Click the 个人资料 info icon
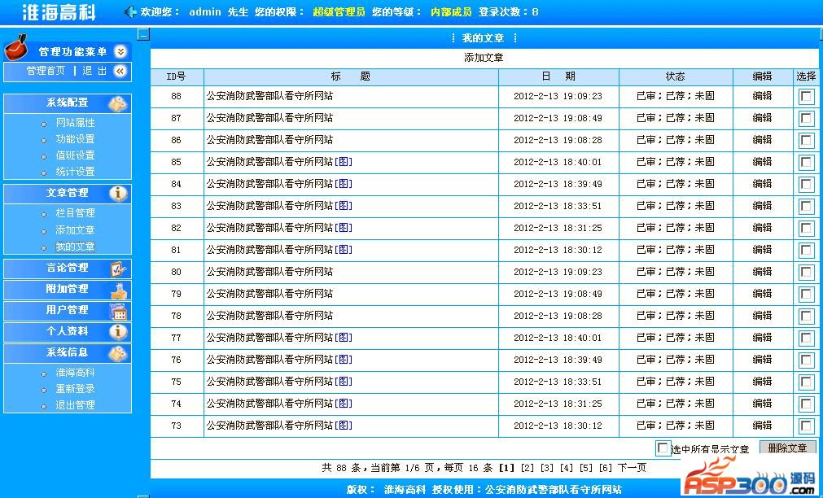 (118, 332)
